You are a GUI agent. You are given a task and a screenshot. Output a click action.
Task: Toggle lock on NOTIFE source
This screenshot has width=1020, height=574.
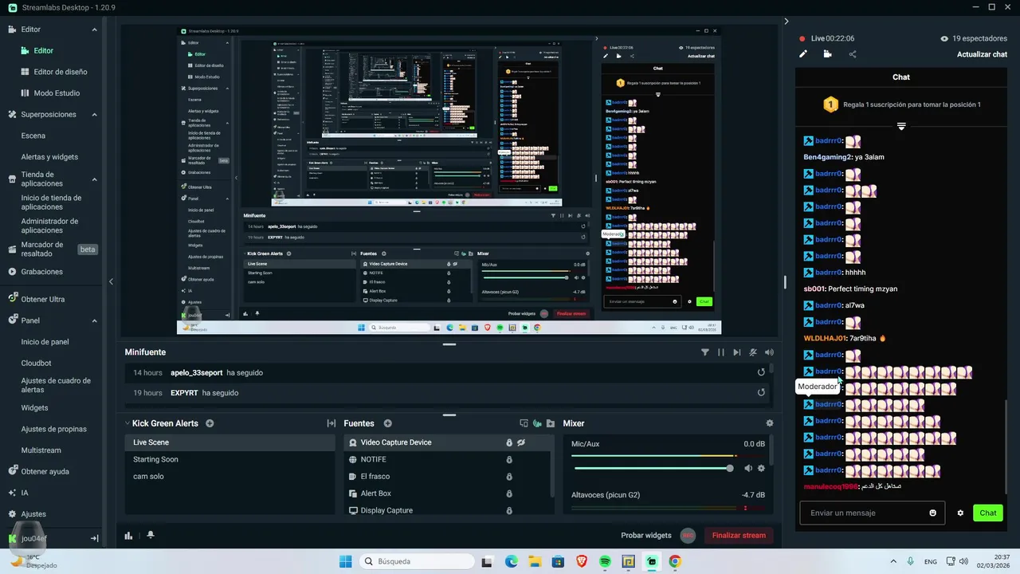click(509, 459)
